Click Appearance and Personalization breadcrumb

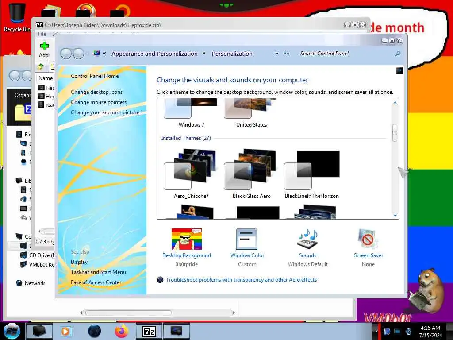154,54
